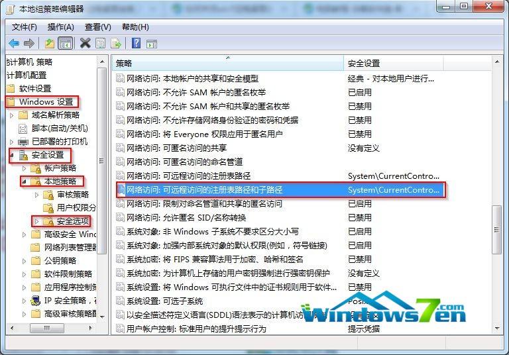Click the 帐户策略 folder icon
Viewport: 509px width, 355px height.
35,168
